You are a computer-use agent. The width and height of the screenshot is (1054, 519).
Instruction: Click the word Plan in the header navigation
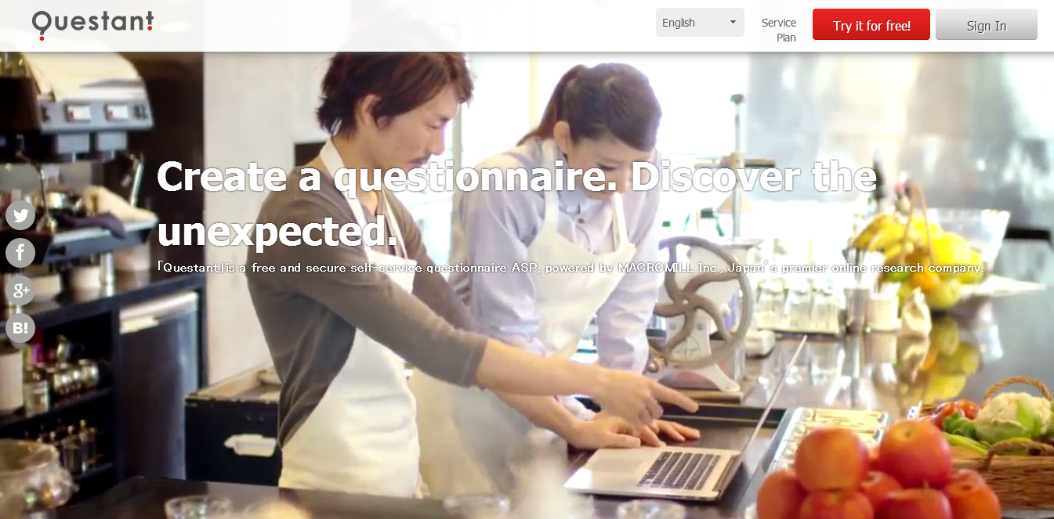pos(786,38)
